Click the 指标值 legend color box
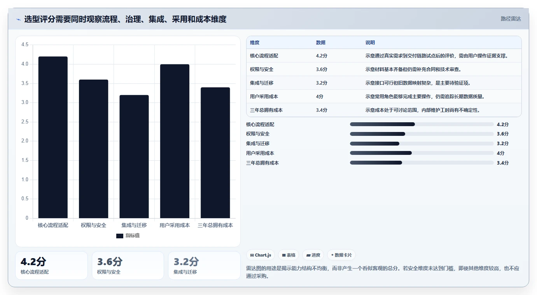This screenshot has height=295, width=537. 120,236
